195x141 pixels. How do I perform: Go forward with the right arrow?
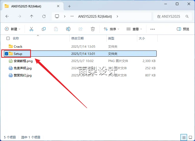pos(19,16)
